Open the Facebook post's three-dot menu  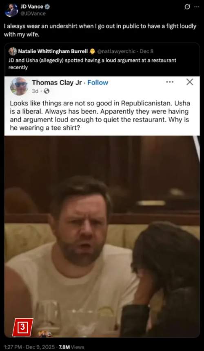pos(170,82)
